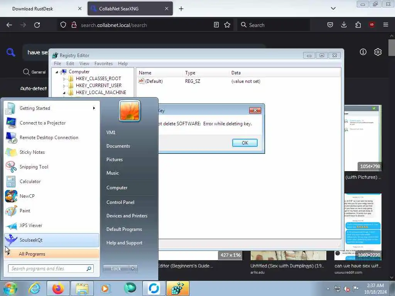Screen dimensions: 395x296
Task: Open the 1080×2220 reddit image thumbnail
Action: 358,227
